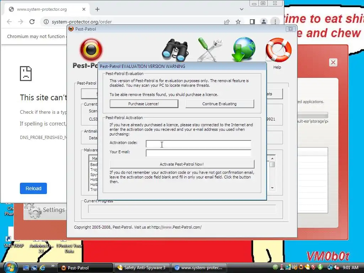
Task: Click the http://www.Pest-Patrol.com/ text
Action: [176, 227]
